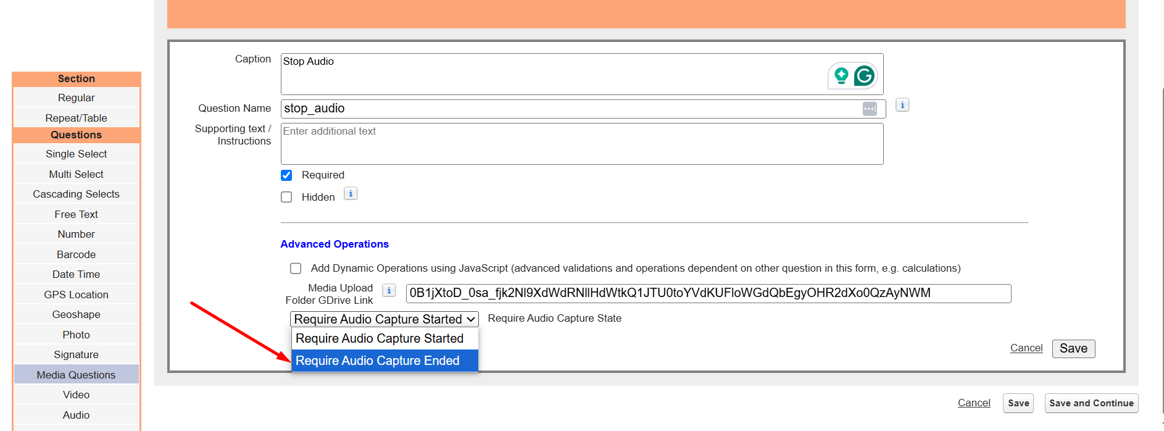Enable the Hidden checkbox
The height and width of the screenshot is (431, 1164).
286,197
